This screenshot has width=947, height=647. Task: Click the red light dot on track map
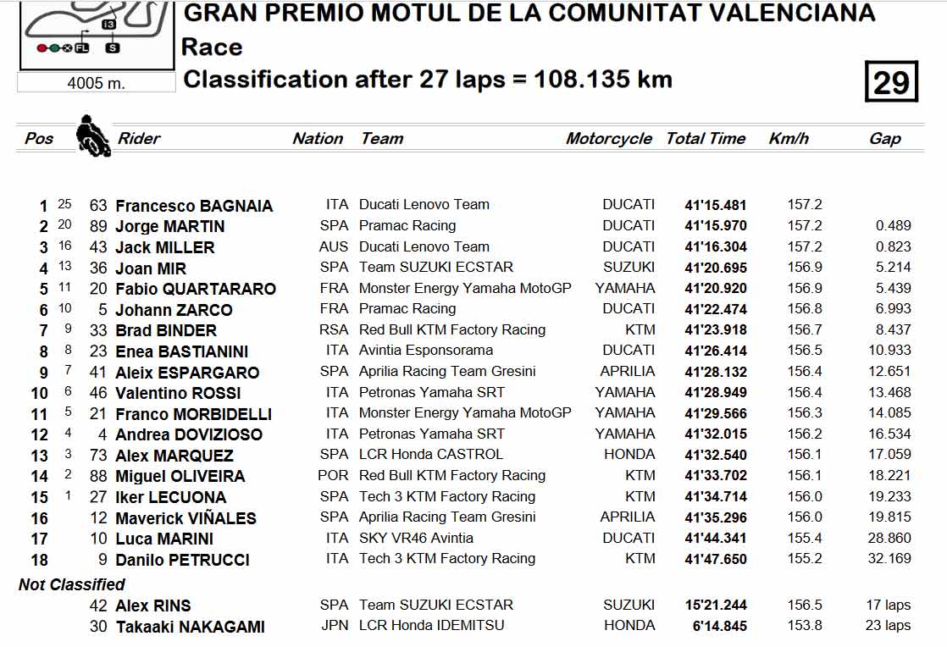[42, 47]
